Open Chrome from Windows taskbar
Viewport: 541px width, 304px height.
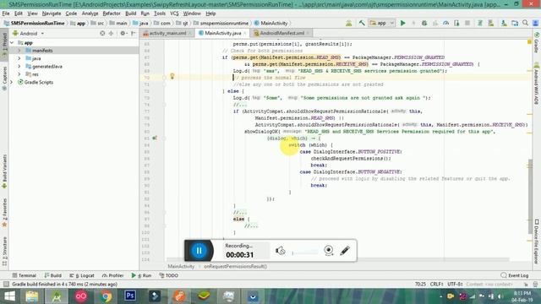point(106,296)
